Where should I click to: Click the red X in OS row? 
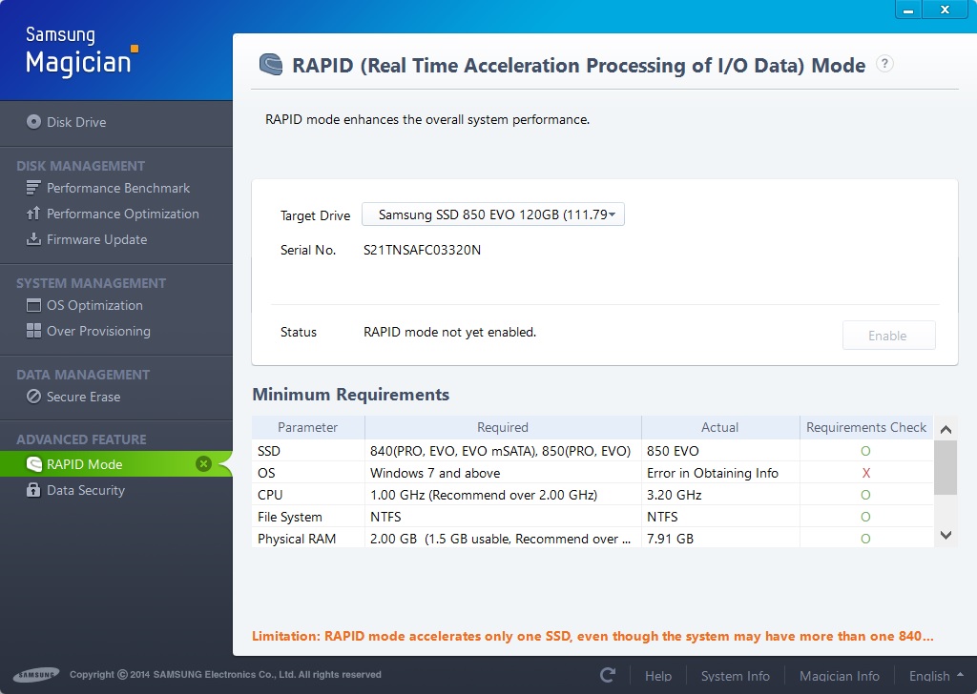(x=865, y=473)
